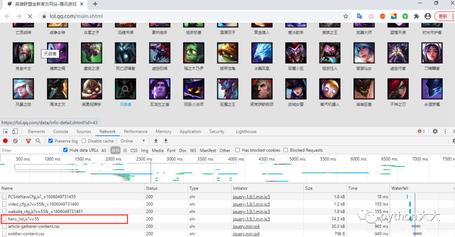Open the Performance tab
This screenshot has height=237, width=455.
136,132
